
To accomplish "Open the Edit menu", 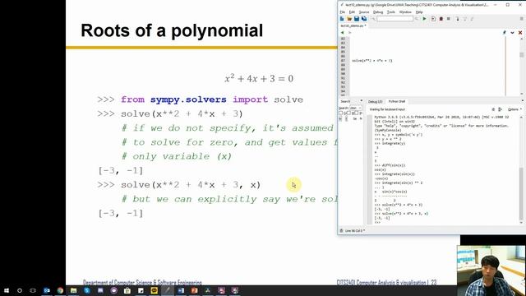I will 352,12.
